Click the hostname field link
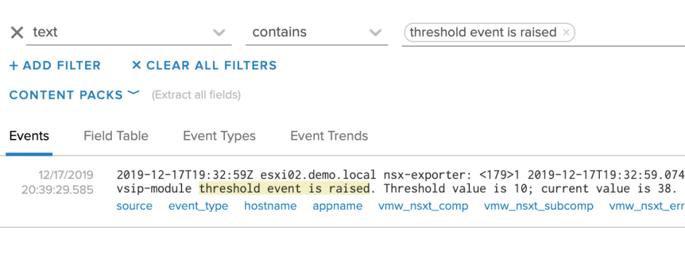Image resolution: width=685 pixels, height=278 pixels. (x=270, y=206)
